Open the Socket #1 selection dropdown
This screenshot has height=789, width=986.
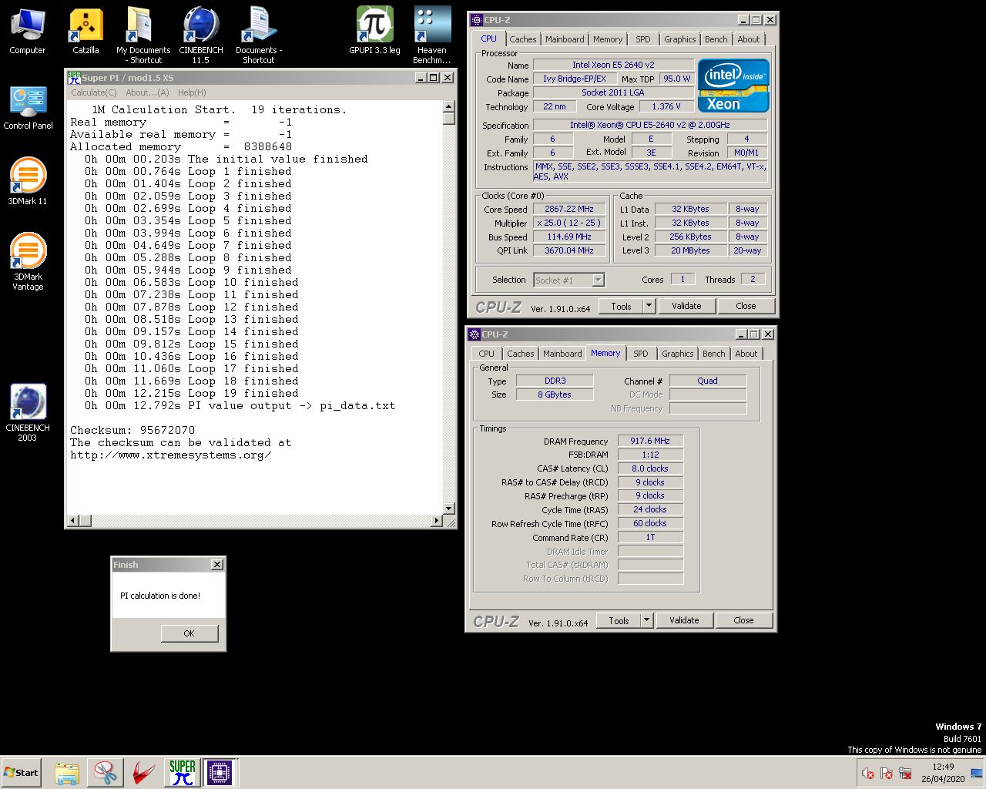tap(569, 280)
